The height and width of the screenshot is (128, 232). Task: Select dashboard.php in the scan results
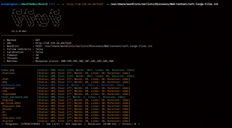[x=11, y=85]
